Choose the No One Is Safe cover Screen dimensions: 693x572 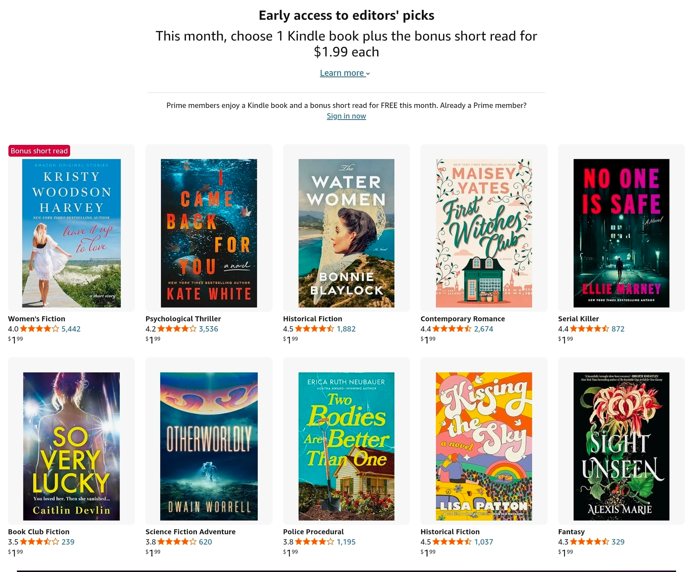click(x=621, y=233)
